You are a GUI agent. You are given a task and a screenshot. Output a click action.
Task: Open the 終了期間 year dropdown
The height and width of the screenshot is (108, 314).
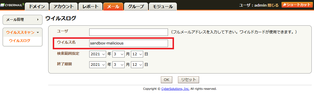point(98,65)
